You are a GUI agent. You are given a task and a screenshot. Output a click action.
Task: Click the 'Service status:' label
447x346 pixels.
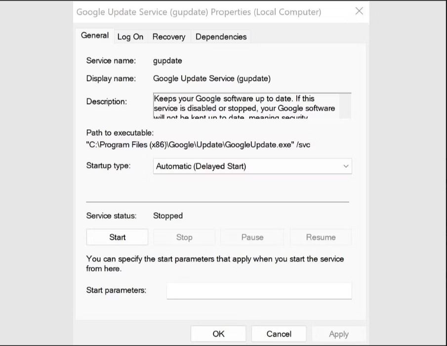pyautogui.click(x=111, y=216)
